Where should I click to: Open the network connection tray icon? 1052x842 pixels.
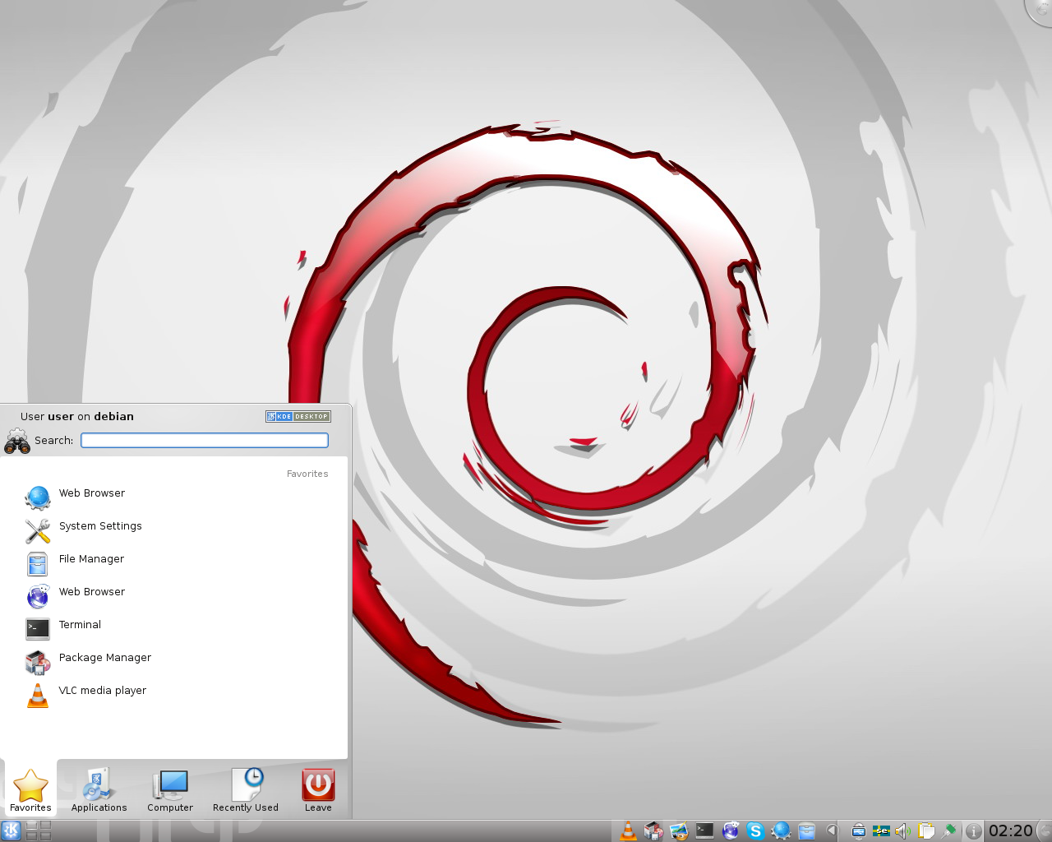(x=949, y=831)
